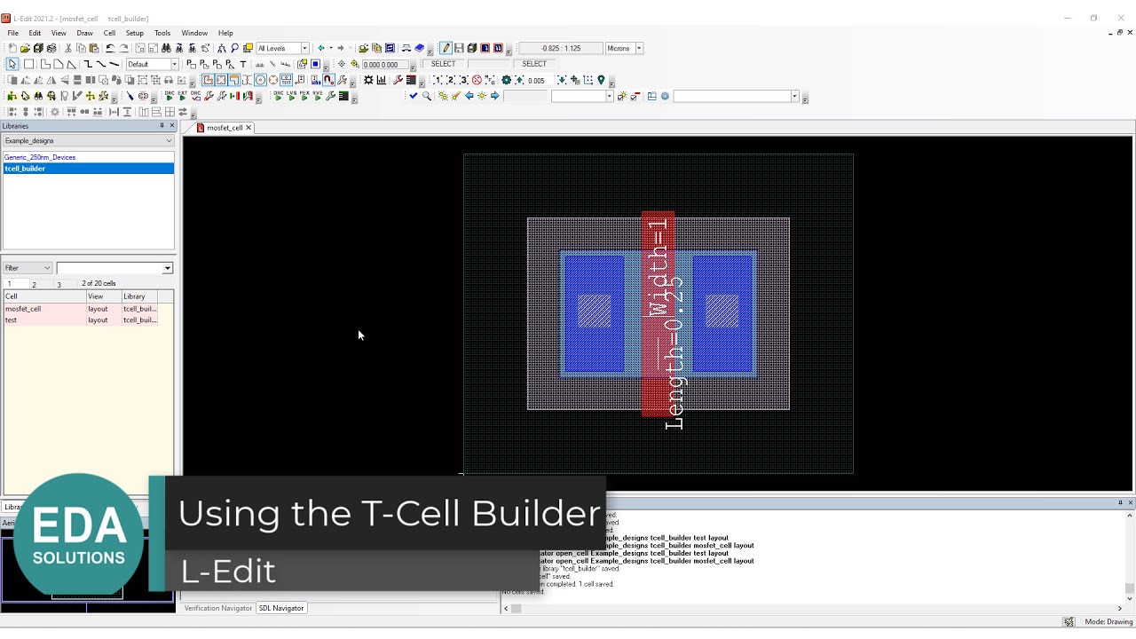The width and height of the screenshot is (1136, 639).
Task: Click the bar chart icon
Action: click(382, 80)
